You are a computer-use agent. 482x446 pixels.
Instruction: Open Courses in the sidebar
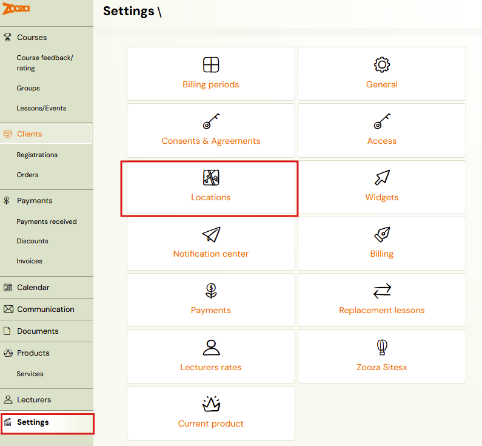pyautogui.click(x=32, y=38)
